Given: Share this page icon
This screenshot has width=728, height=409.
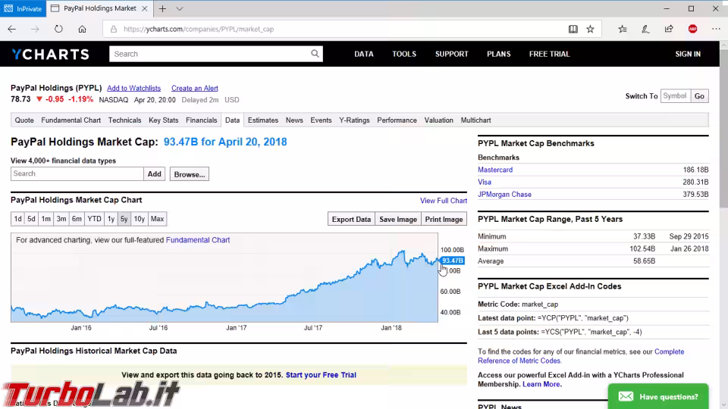Looking at the screenshot, I should point(669,29).
